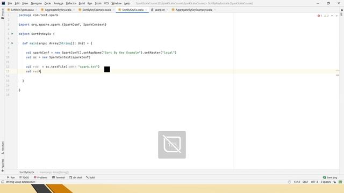Screen dimensions: 344x193
Task: Open the File menu
Action: [10, 3]
